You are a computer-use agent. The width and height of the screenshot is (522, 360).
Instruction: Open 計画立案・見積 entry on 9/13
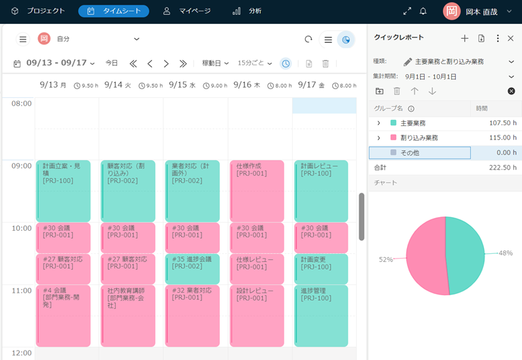point(63,191)
